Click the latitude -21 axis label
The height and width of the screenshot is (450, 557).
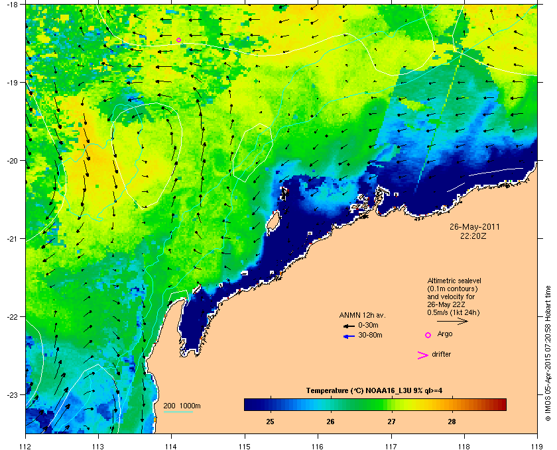(13, 238)
